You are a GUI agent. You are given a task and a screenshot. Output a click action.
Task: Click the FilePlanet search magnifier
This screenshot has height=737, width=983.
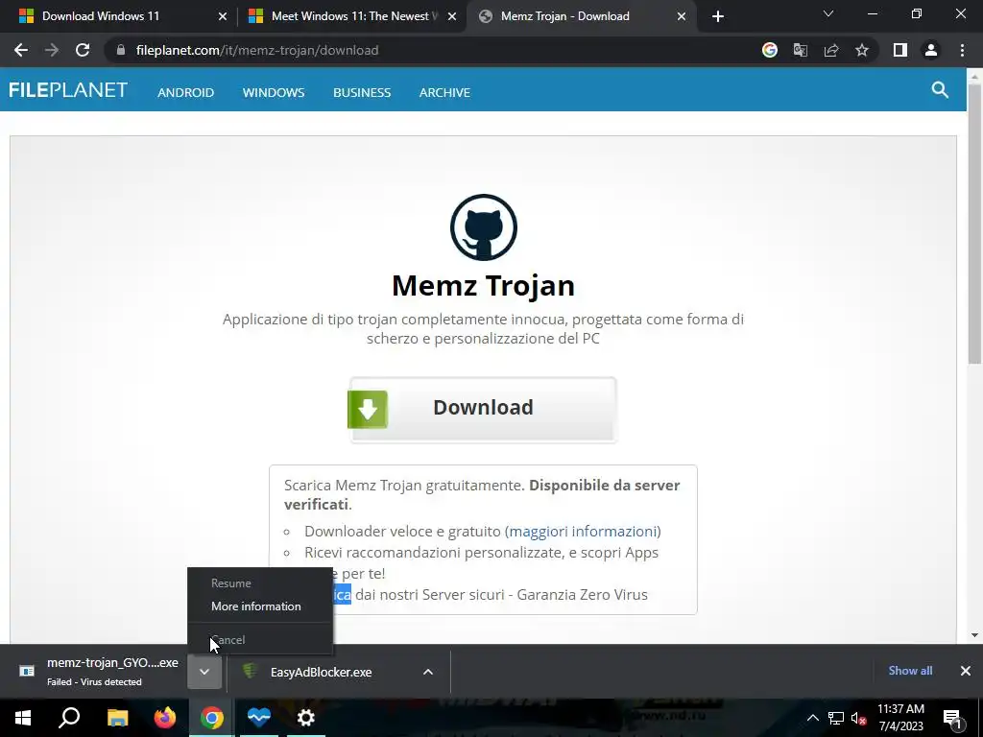click(940, 90)
